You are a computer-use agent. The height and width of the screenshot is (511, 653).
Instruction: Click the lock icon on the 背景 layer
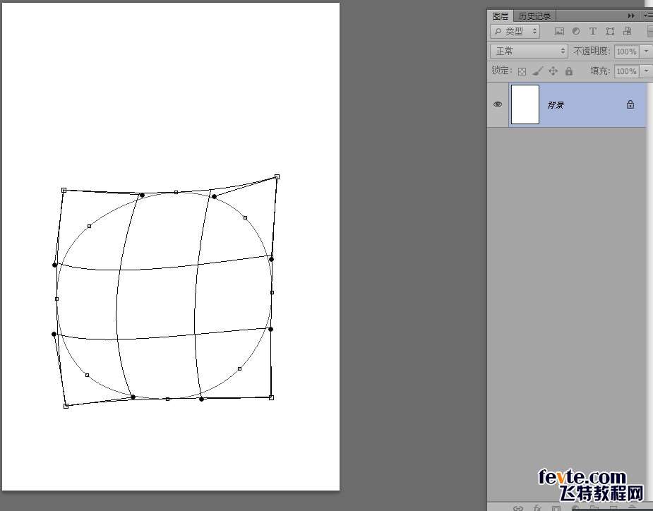click(x=630, y=104)
